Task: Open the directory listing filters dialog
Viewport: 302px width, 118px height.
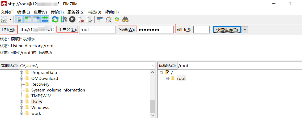Action: pos(100,19)
